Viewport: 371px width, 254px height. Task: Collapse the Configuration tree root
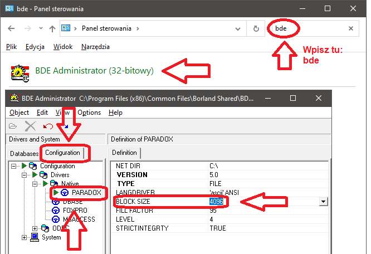coord(14,166)
